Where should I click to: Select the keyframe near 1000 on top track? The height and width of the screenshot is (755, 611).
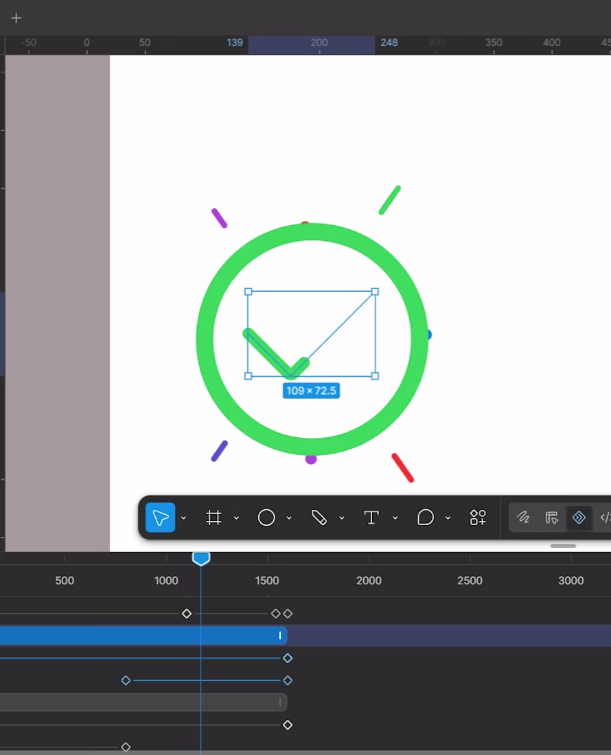pos(187,614)
